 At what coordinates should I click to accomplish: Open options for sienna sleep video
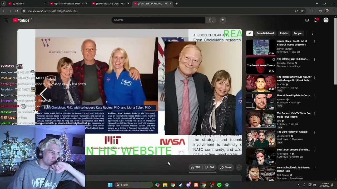click(315, 42)
